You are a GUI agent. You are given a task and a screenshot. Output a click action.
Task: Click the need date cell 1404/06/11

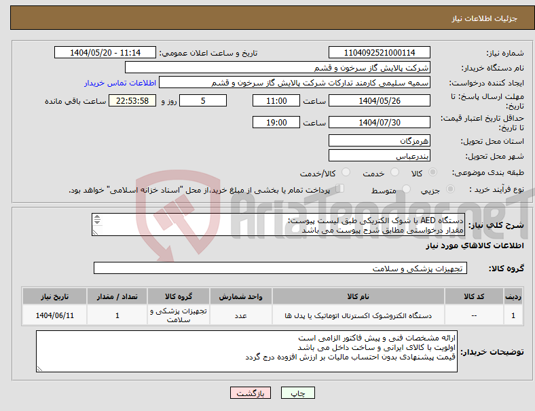pyautogui.click(x=54, y=315)
